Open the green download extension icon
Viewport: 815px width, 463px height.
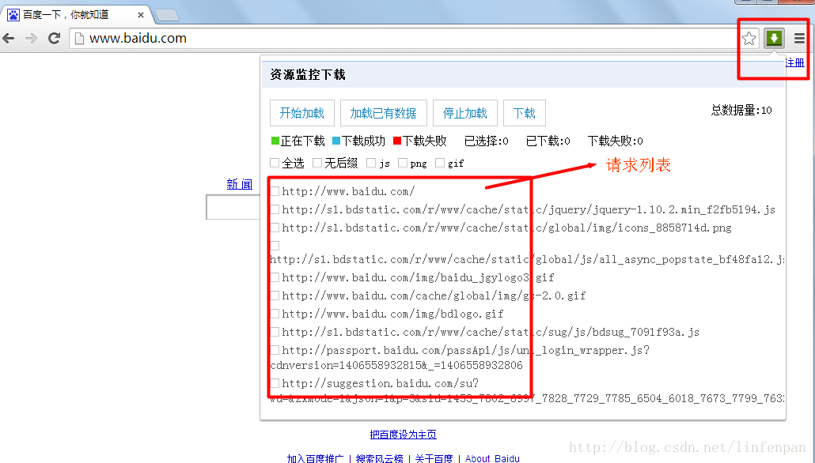[774, 38]
